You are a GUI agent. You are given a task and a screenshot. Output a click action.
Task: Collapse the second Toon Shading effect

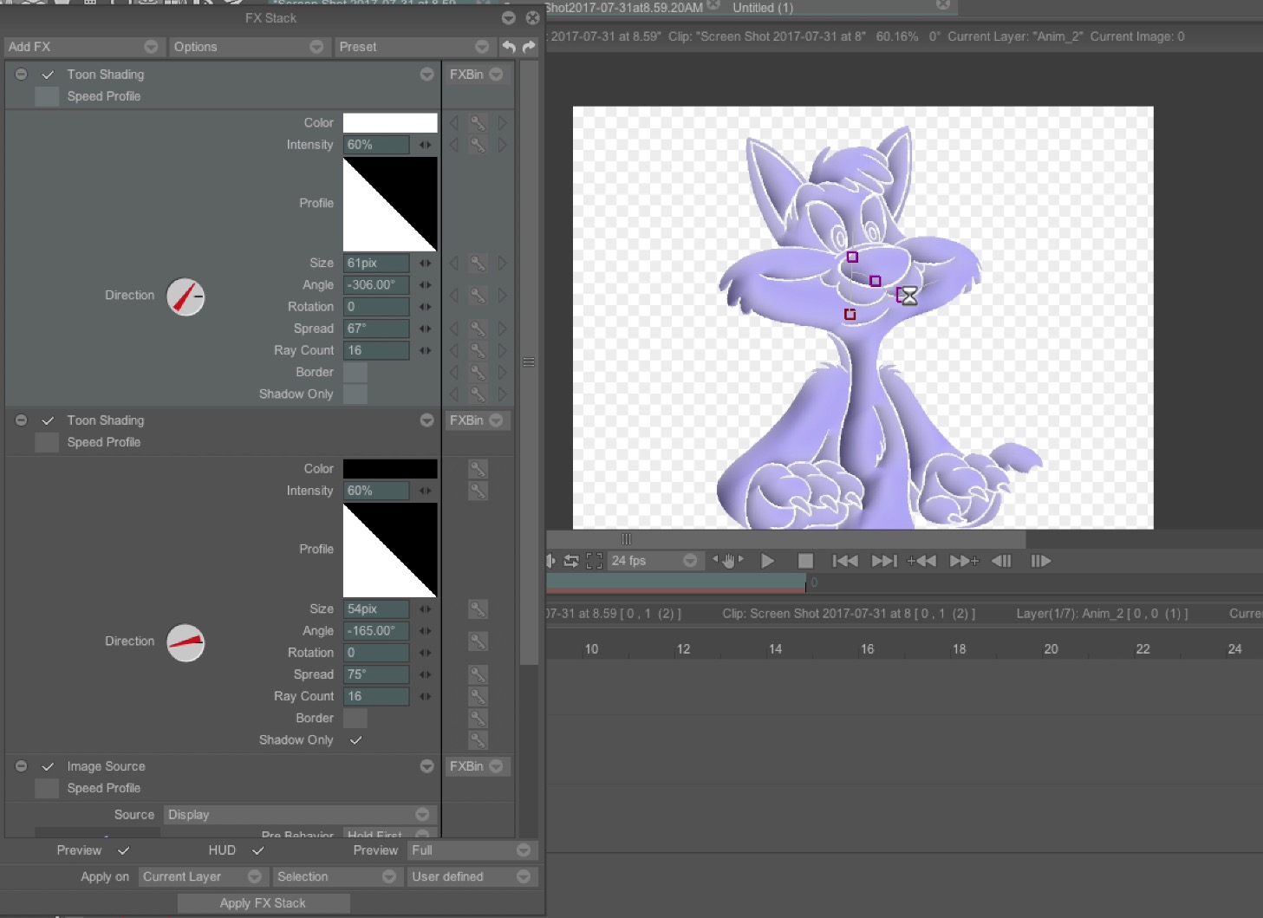pyautogui.click(x=22, y=420)
